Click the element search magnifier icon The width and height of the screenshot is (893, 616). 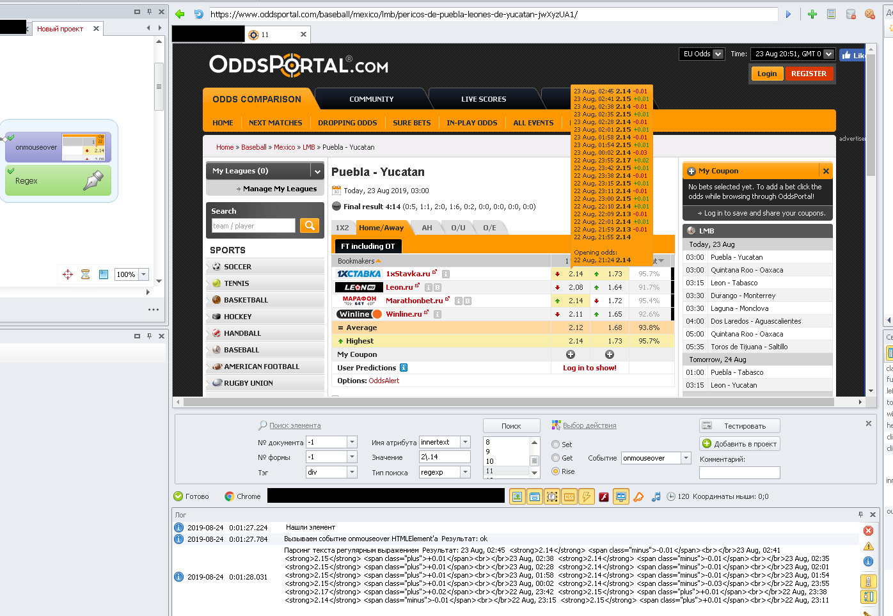[262, 425]
